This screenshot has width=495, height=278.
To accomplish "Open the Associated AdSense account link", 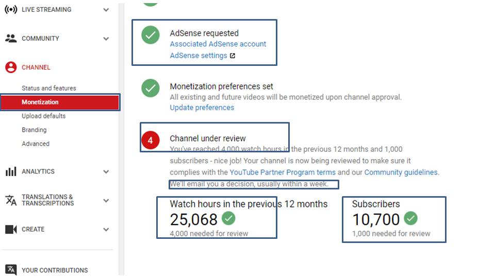I will 218,44.
